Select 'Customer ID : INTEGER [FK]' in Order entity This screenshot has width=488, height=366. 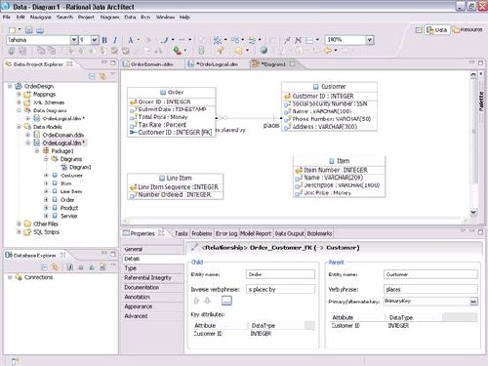click(x=172, y=133)
